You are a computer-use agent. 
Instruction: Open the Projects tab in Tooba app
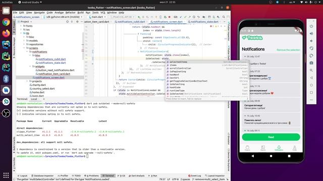[x=247, y=148]
